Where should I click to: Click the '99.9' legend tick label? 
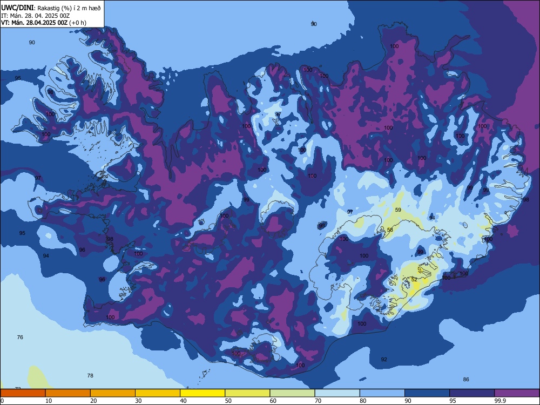coord(500,401)
